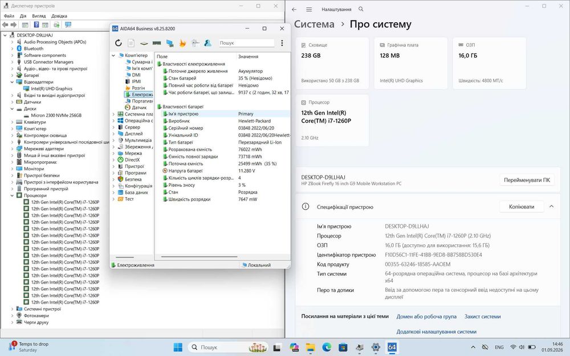Open the Захист системи link
The height and width of the screenshot is (356, 570).
tap(482, 316)
